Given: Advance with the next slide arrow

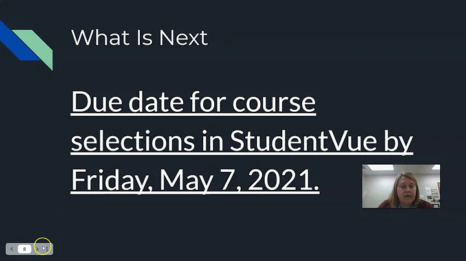Looking at the screenshot, I should (x=37, y=249).
